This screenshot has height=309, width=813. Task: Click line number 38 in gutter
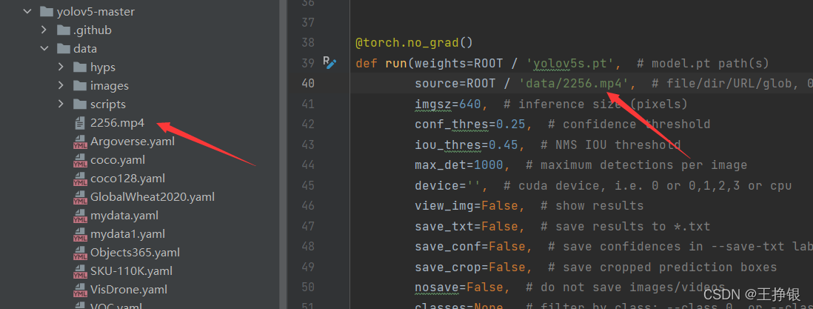pos(307,42)
